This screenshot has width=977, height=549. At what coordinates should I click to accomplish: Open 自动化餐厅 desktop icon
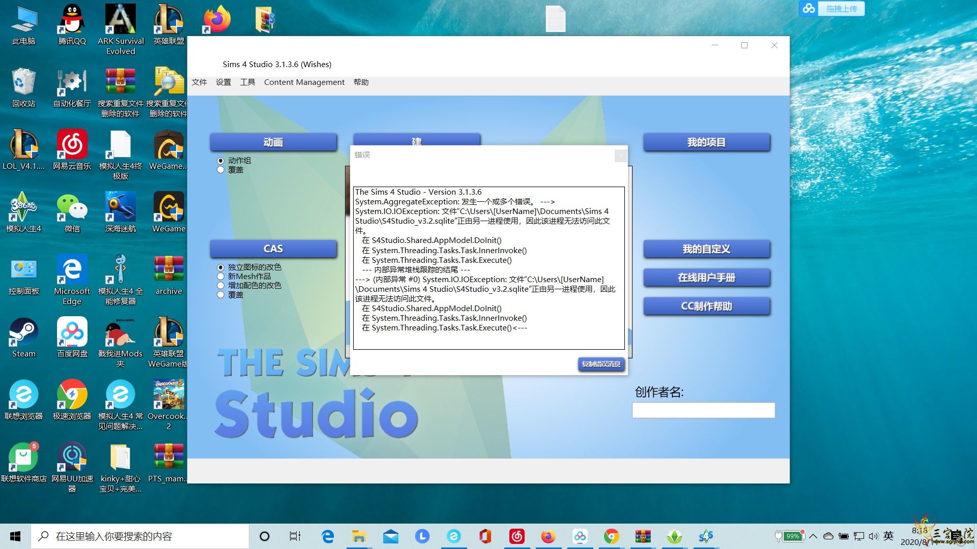(x=72, y=87)
